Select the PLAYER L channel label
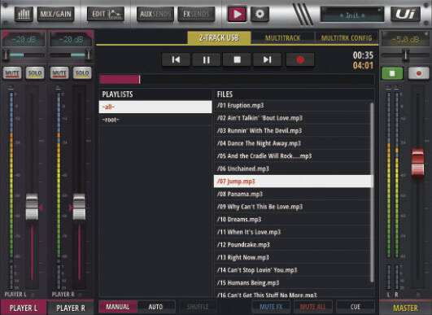Viewport: 432px width, 315px height. tap(24, 308)
